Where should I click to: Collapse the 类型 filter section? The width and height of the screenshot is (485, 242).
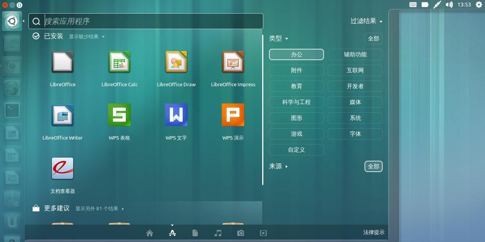tap(278, 38)
